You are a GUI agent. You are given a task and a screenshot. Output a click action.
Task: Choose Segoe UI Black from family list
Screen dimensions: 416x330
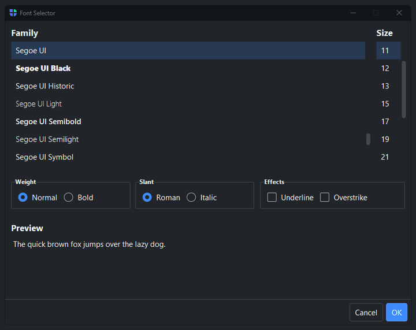(188, 68)
